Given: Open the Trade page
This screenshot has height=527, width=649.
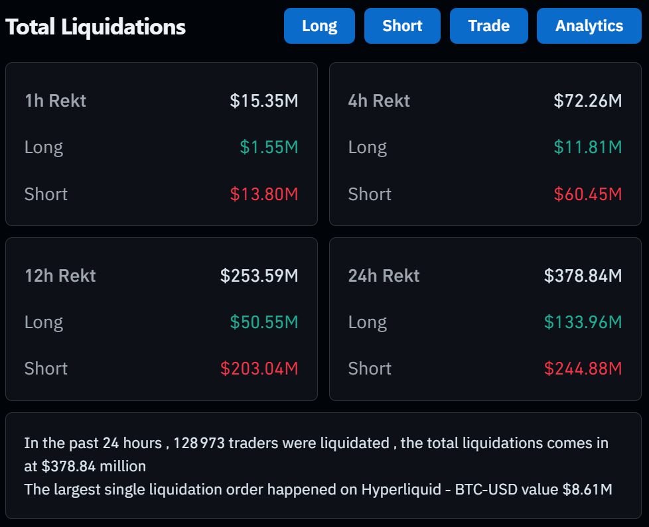Looking at the screenshot, I should coord(488,26).
